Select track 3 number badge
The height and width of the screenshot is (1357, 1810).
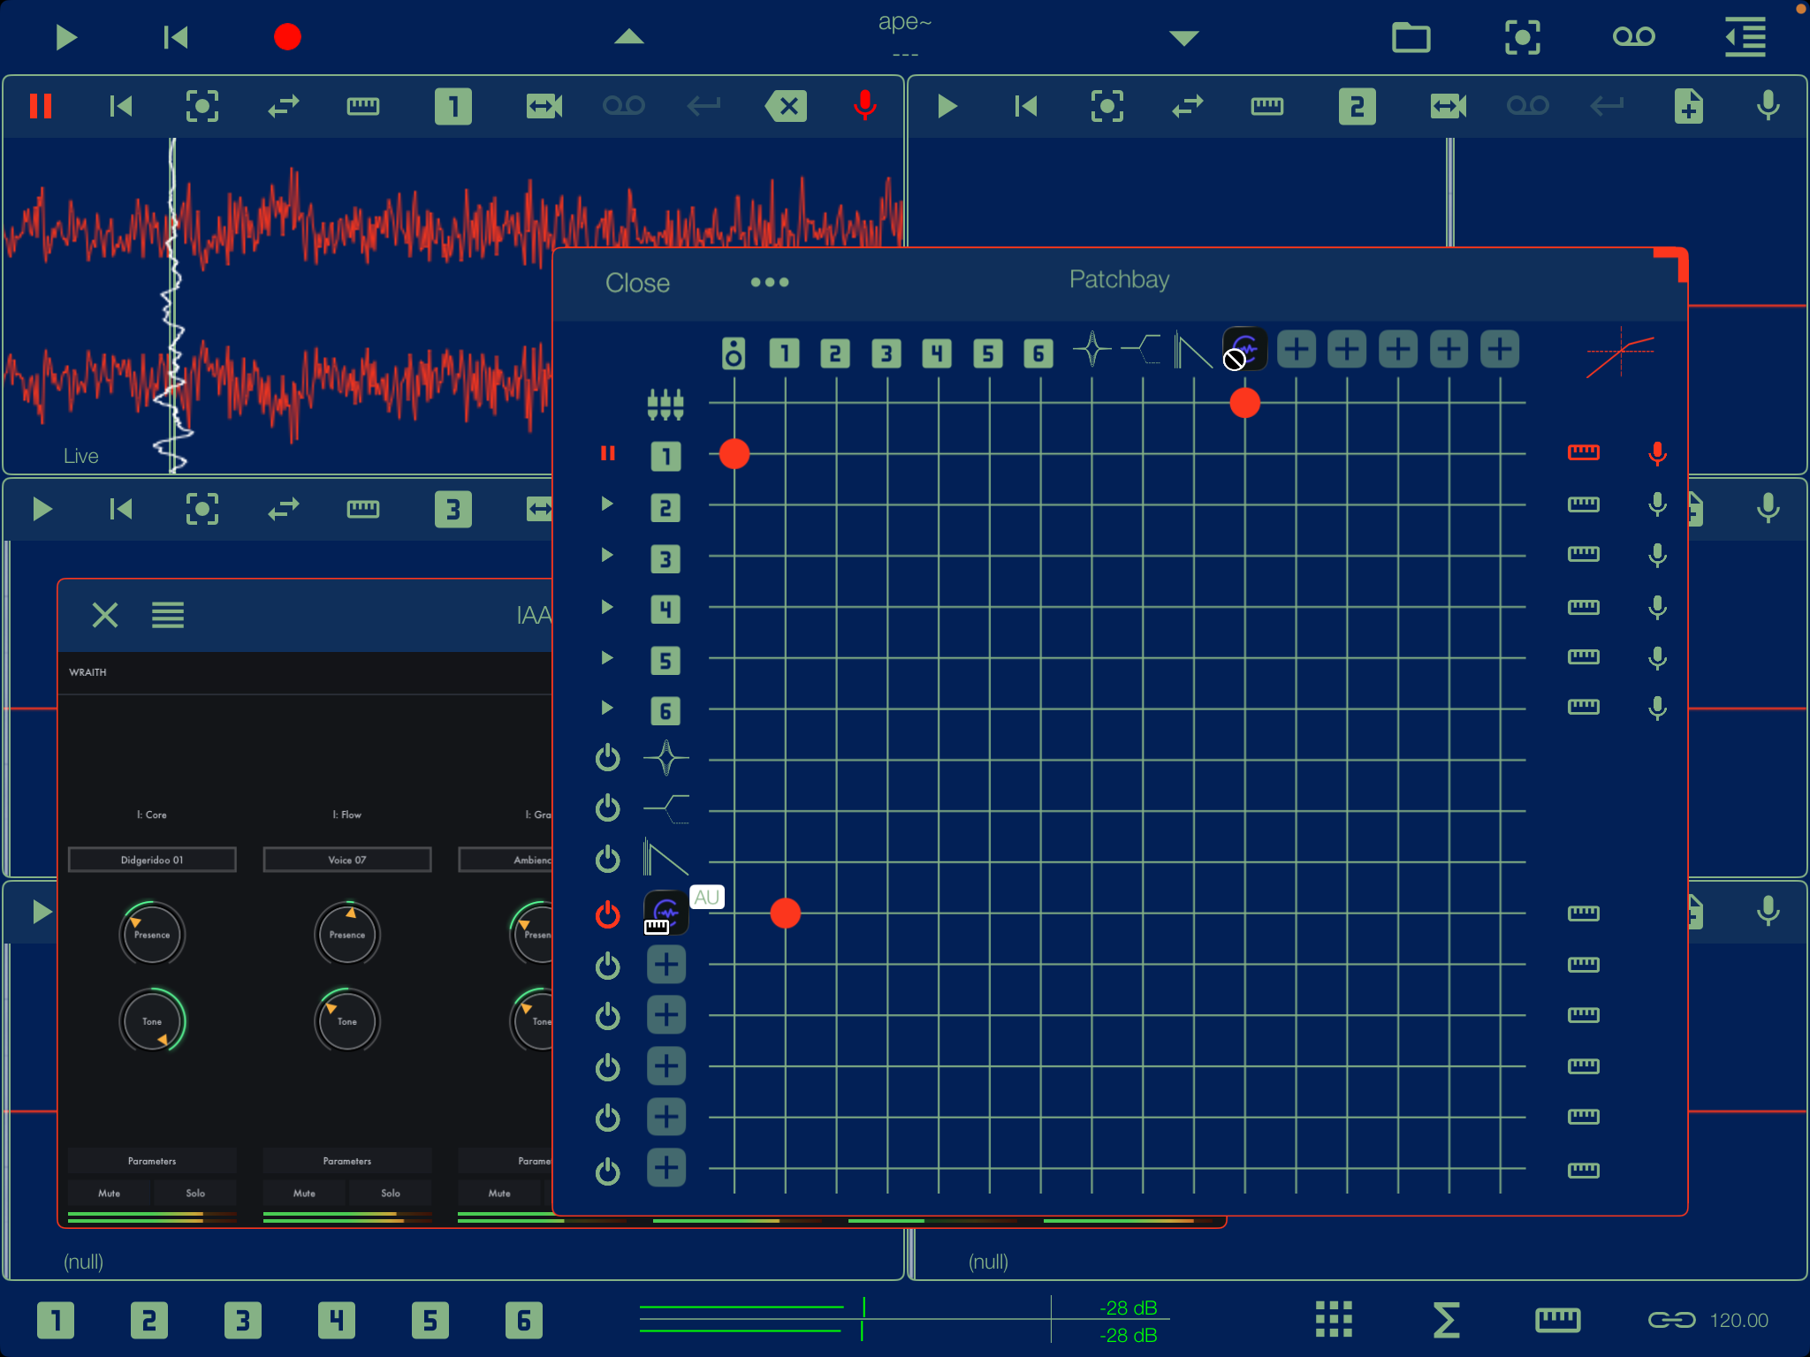453,509
